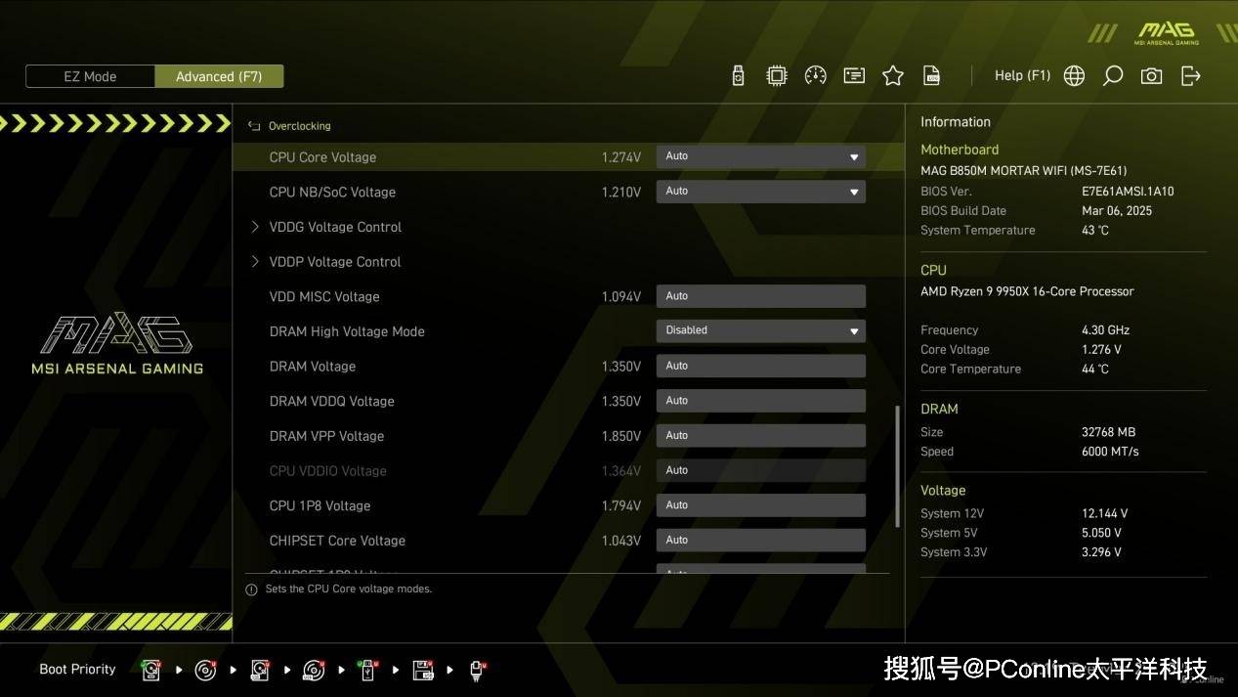The image size is (1238, 697).
Task: Open the DRAM High Voltage Mode dropdown
Action: pyautogui.click(x=760, y=330)
